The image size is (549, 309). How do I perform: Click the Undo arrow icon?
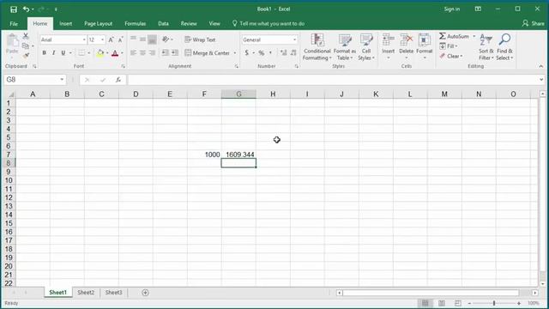(26, 9)
